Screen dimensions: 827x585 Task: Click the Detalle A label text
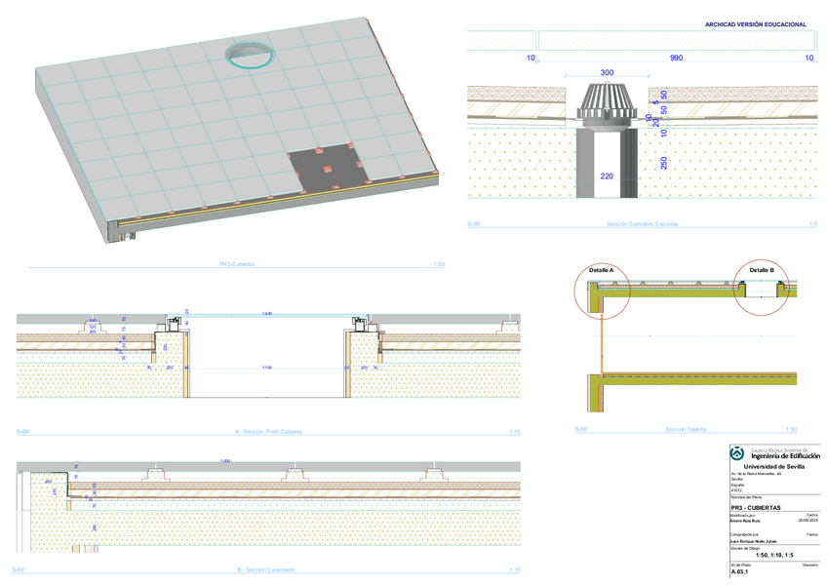(x=601, y=269)
